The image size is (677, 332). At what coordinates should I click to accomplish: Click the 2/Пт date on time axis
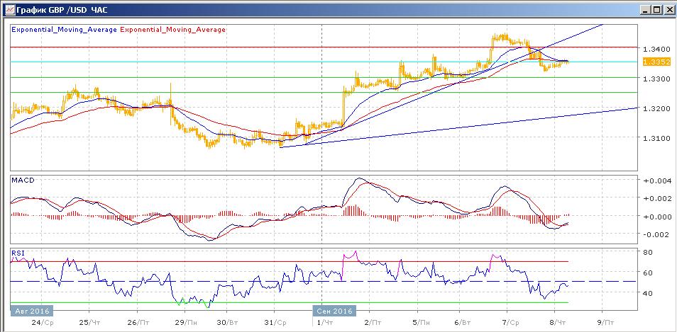tap(370, 321)
